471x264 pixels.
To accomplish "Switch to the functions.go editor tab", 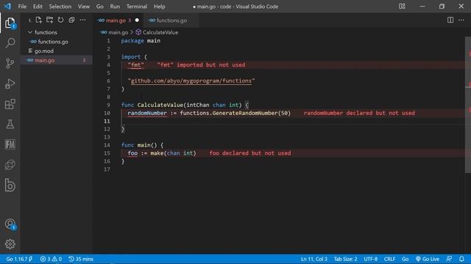I will 171,21.
